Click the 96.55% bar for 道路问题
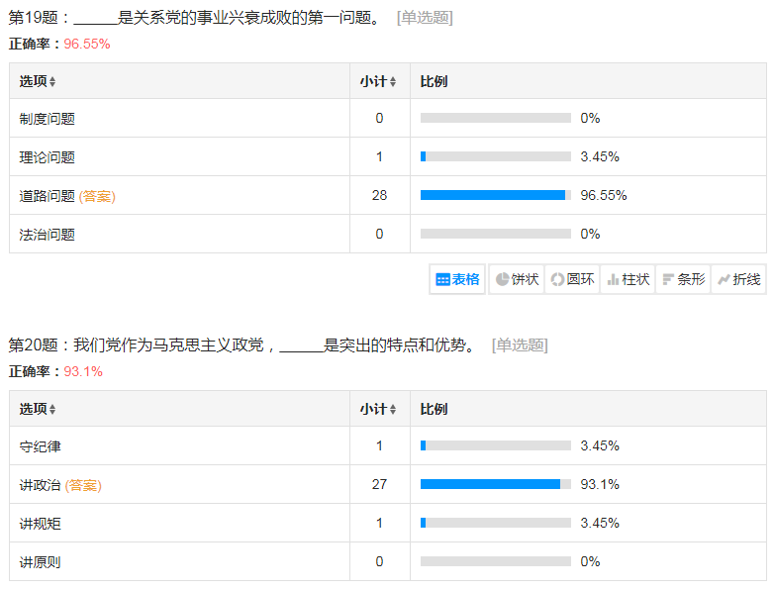774x590 pixels. click(493, 195)
